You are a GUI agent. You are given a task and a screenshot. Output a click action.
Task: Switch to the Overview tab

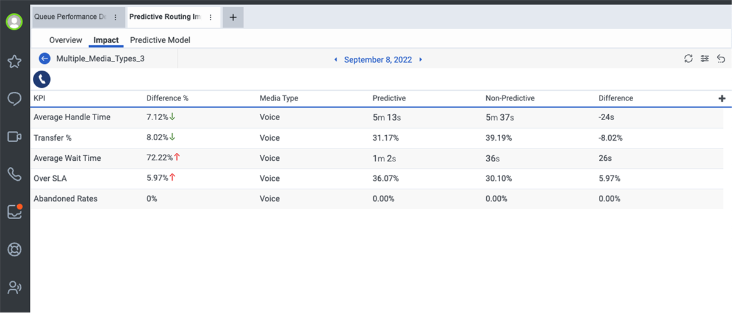[x=65, y=40]
